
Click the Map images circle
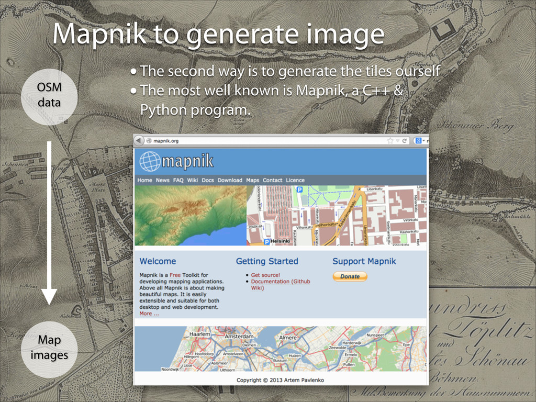(x=49, y=349)
